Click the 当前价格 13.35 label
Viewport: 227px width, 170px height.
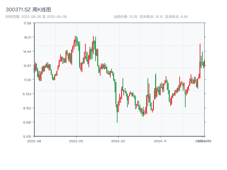pos(125,17)
